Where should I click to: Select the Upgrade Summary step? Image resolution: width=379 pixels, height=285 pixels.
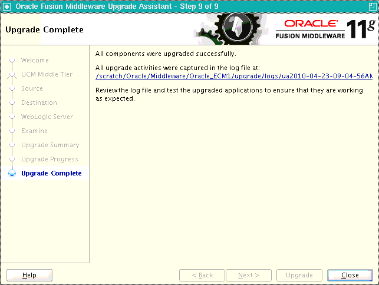click(x=50, y=145)
